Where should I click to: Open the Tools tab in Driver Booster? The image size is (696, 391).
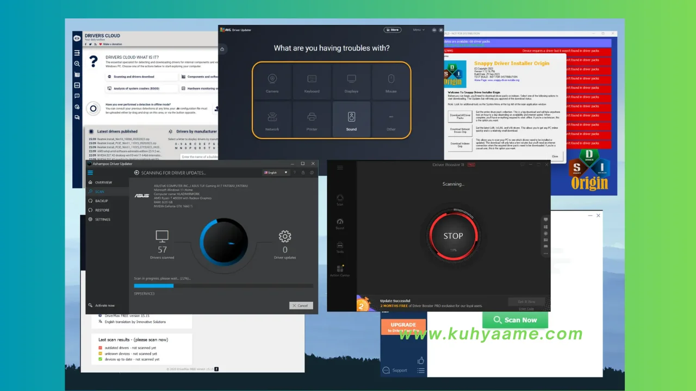pyautogui.click(x=340, y=248)
